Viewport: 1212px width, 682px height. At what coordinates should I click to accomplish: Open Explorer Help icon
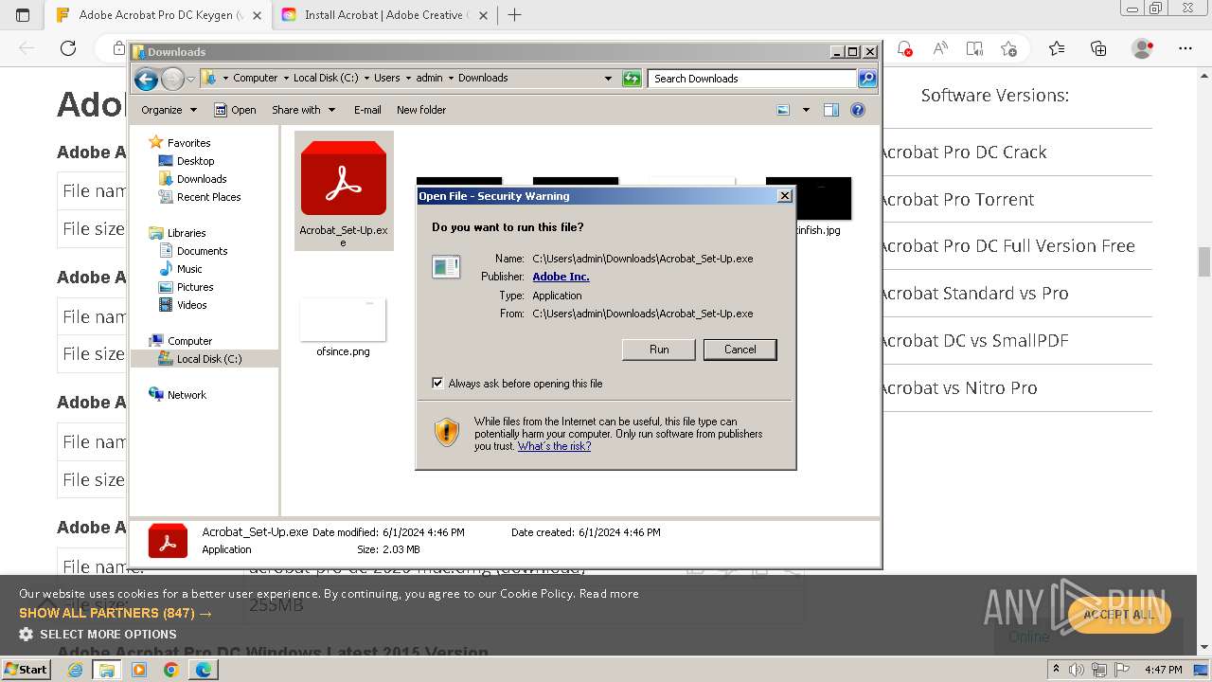coord(857,110)
